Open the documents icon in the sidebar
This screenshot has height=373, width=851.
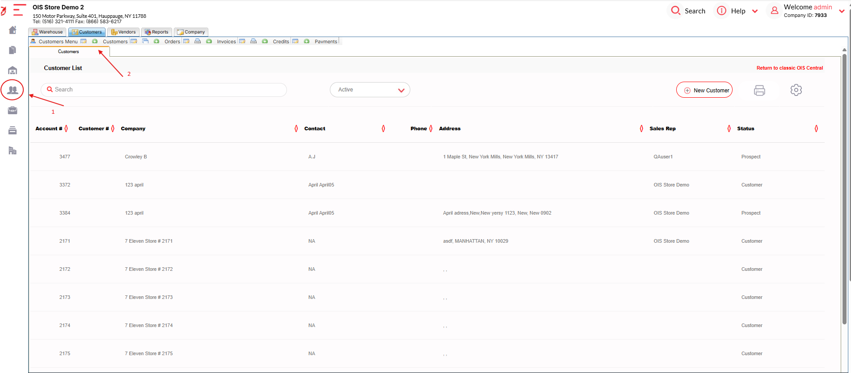click(13, 50)
